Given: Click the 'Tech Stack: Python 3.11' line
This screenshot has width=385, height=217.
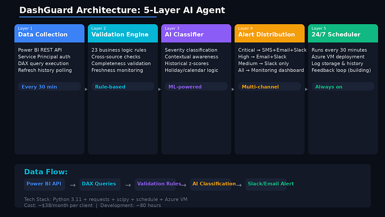Looking at the screenshot, I should 106,199.
